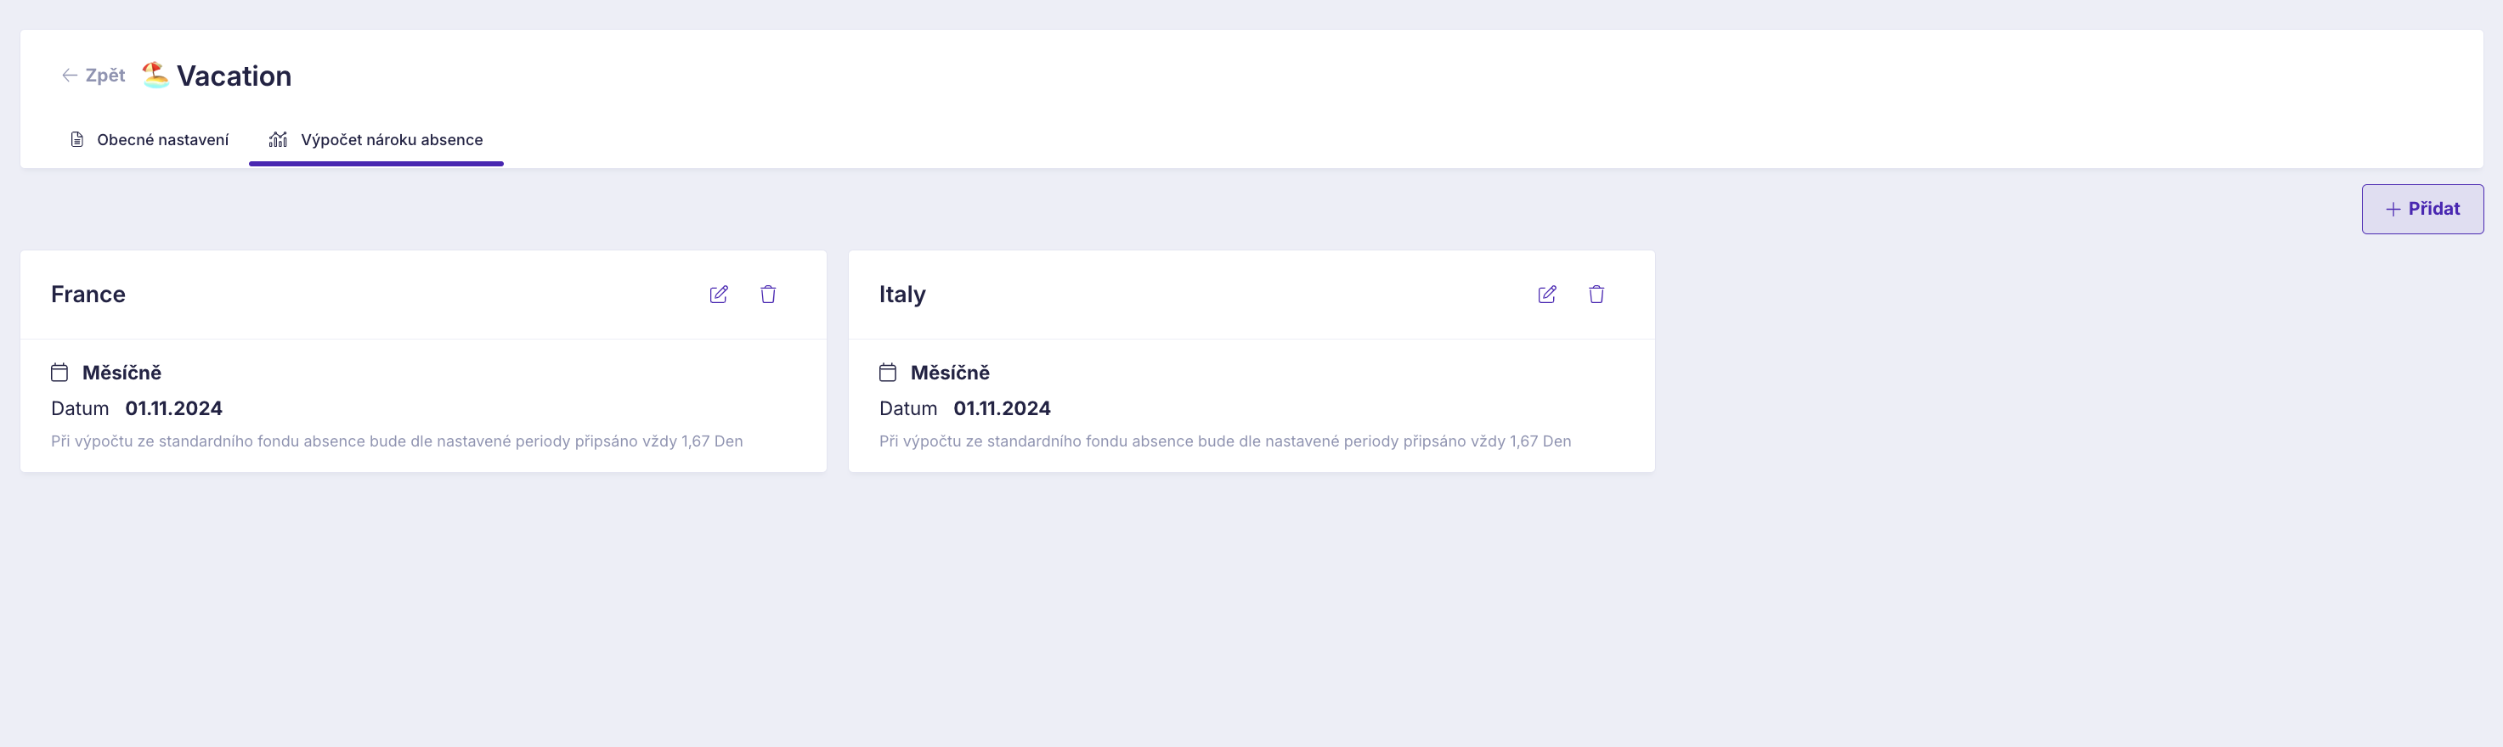The image size is (2503, 747).
Task: Click the edit pencil icon for Italy
Action: [x=1547, y=295]
